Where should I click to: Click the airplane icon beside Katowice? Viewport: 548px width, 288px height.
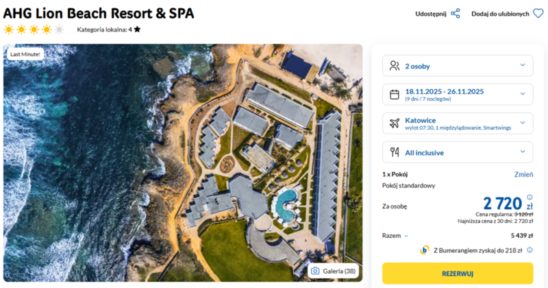tap(394, 123)
